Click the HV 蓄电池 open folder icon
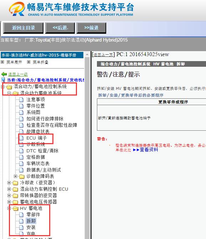206x239 pixels. [x=15, y=208]
